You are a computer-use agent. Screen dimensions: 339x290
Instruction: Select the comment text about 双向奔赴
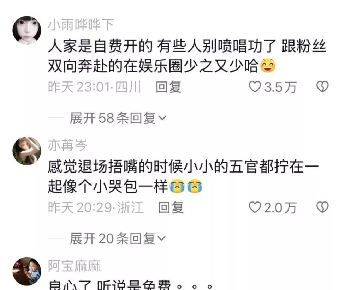[x=187, y=56]
